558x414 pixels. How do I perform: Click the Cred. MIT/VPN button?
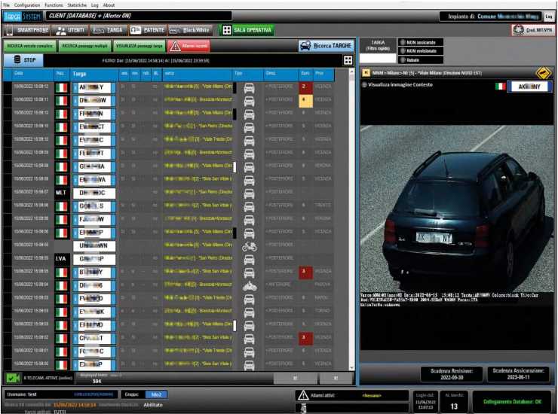click(532, 30)
